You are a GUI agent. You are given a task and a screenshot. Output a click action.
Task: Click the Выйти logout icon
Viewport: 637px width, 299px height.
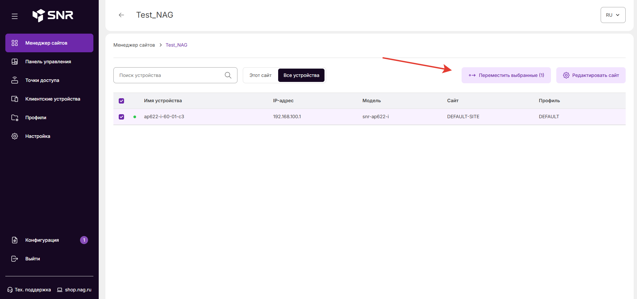click(15, 259)
